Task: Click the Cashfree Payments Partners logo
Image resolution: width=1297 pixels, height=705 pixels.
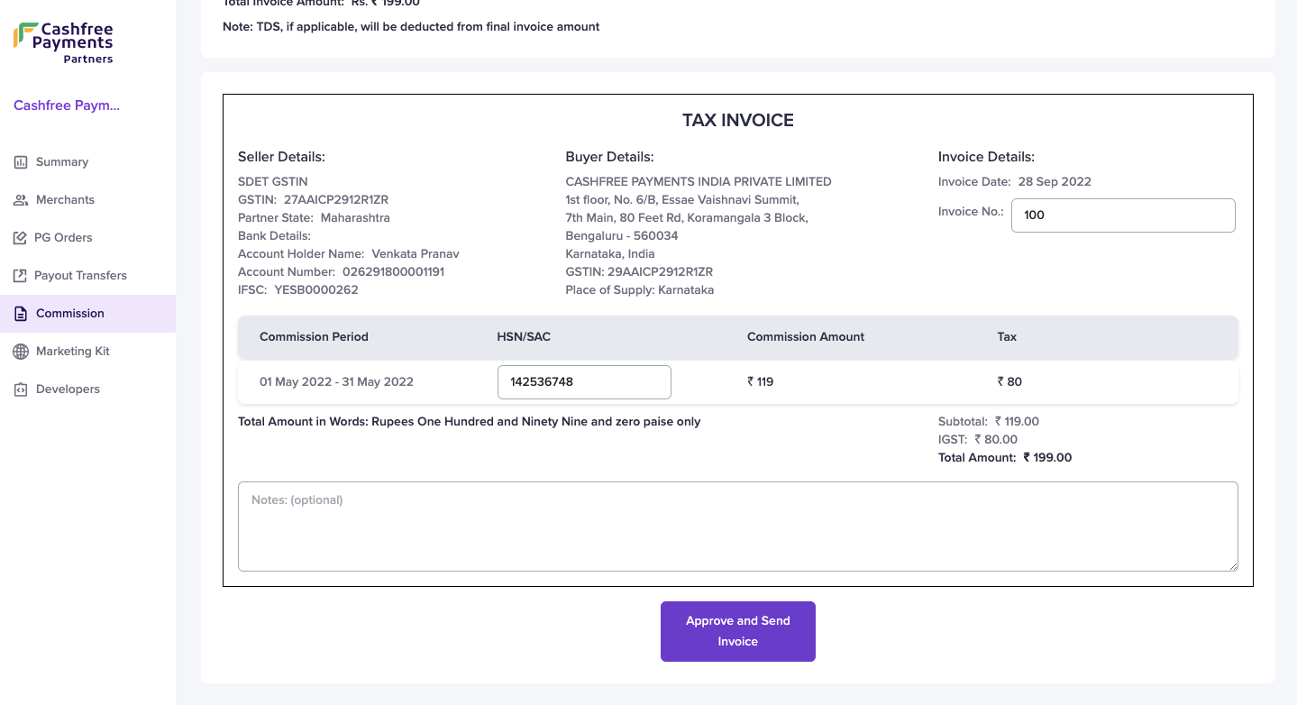Action: coord(63,43)
